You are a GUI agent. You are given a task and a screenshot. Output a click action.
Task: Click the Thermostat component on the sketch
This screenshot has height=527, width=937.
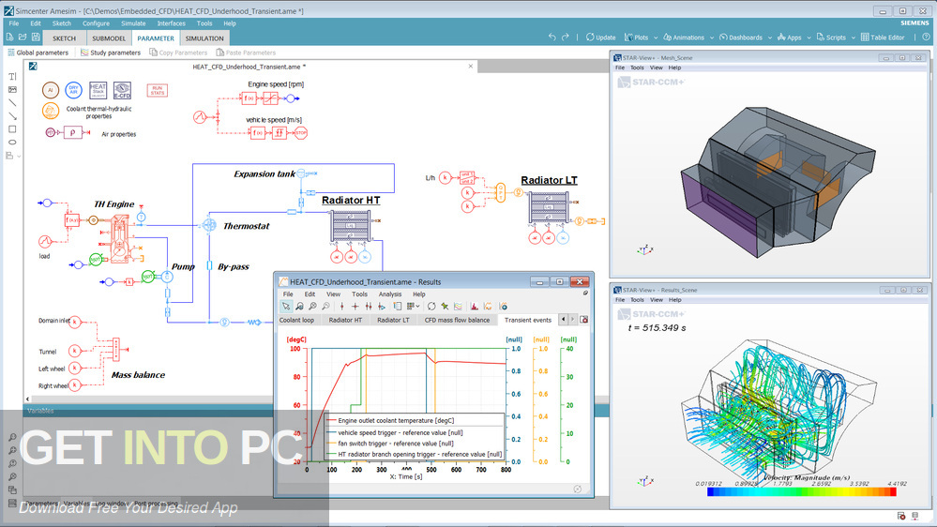(209, 225)
